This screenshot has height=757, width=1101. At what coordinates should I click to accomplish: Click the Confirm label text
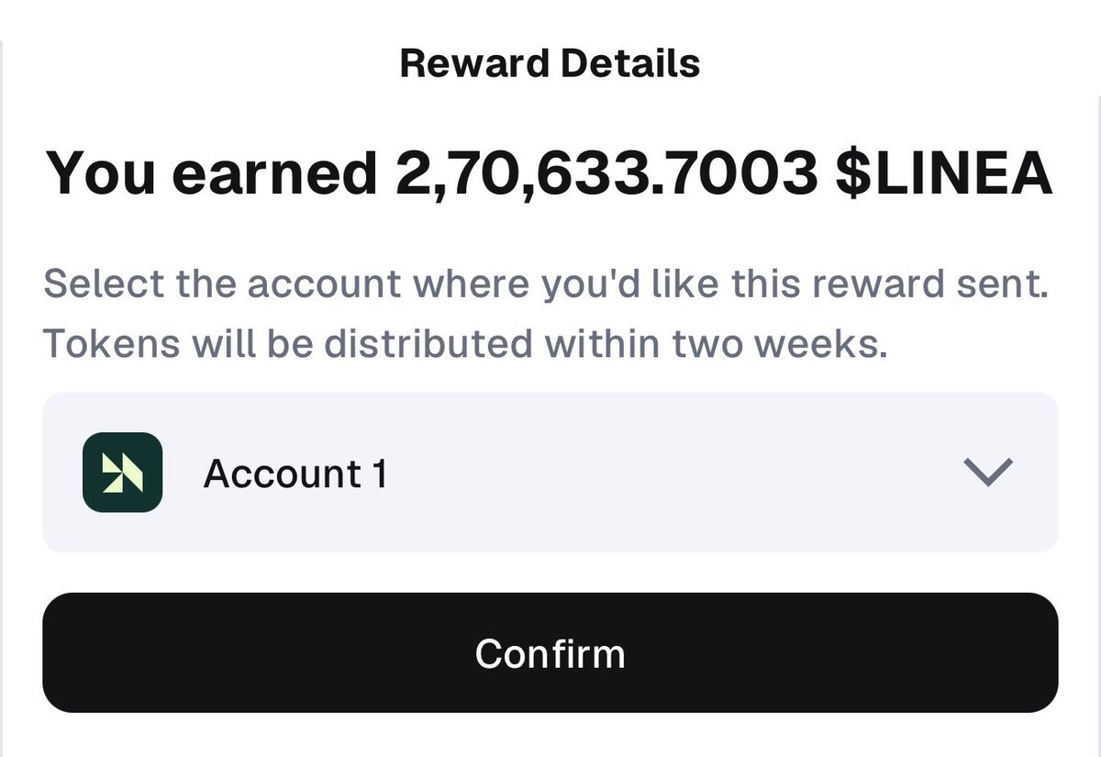[550, 653]
